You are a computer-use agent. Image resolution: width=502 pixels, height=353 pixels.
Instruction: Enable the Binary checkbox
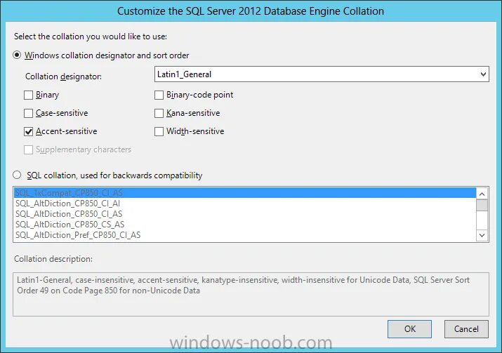28,95
